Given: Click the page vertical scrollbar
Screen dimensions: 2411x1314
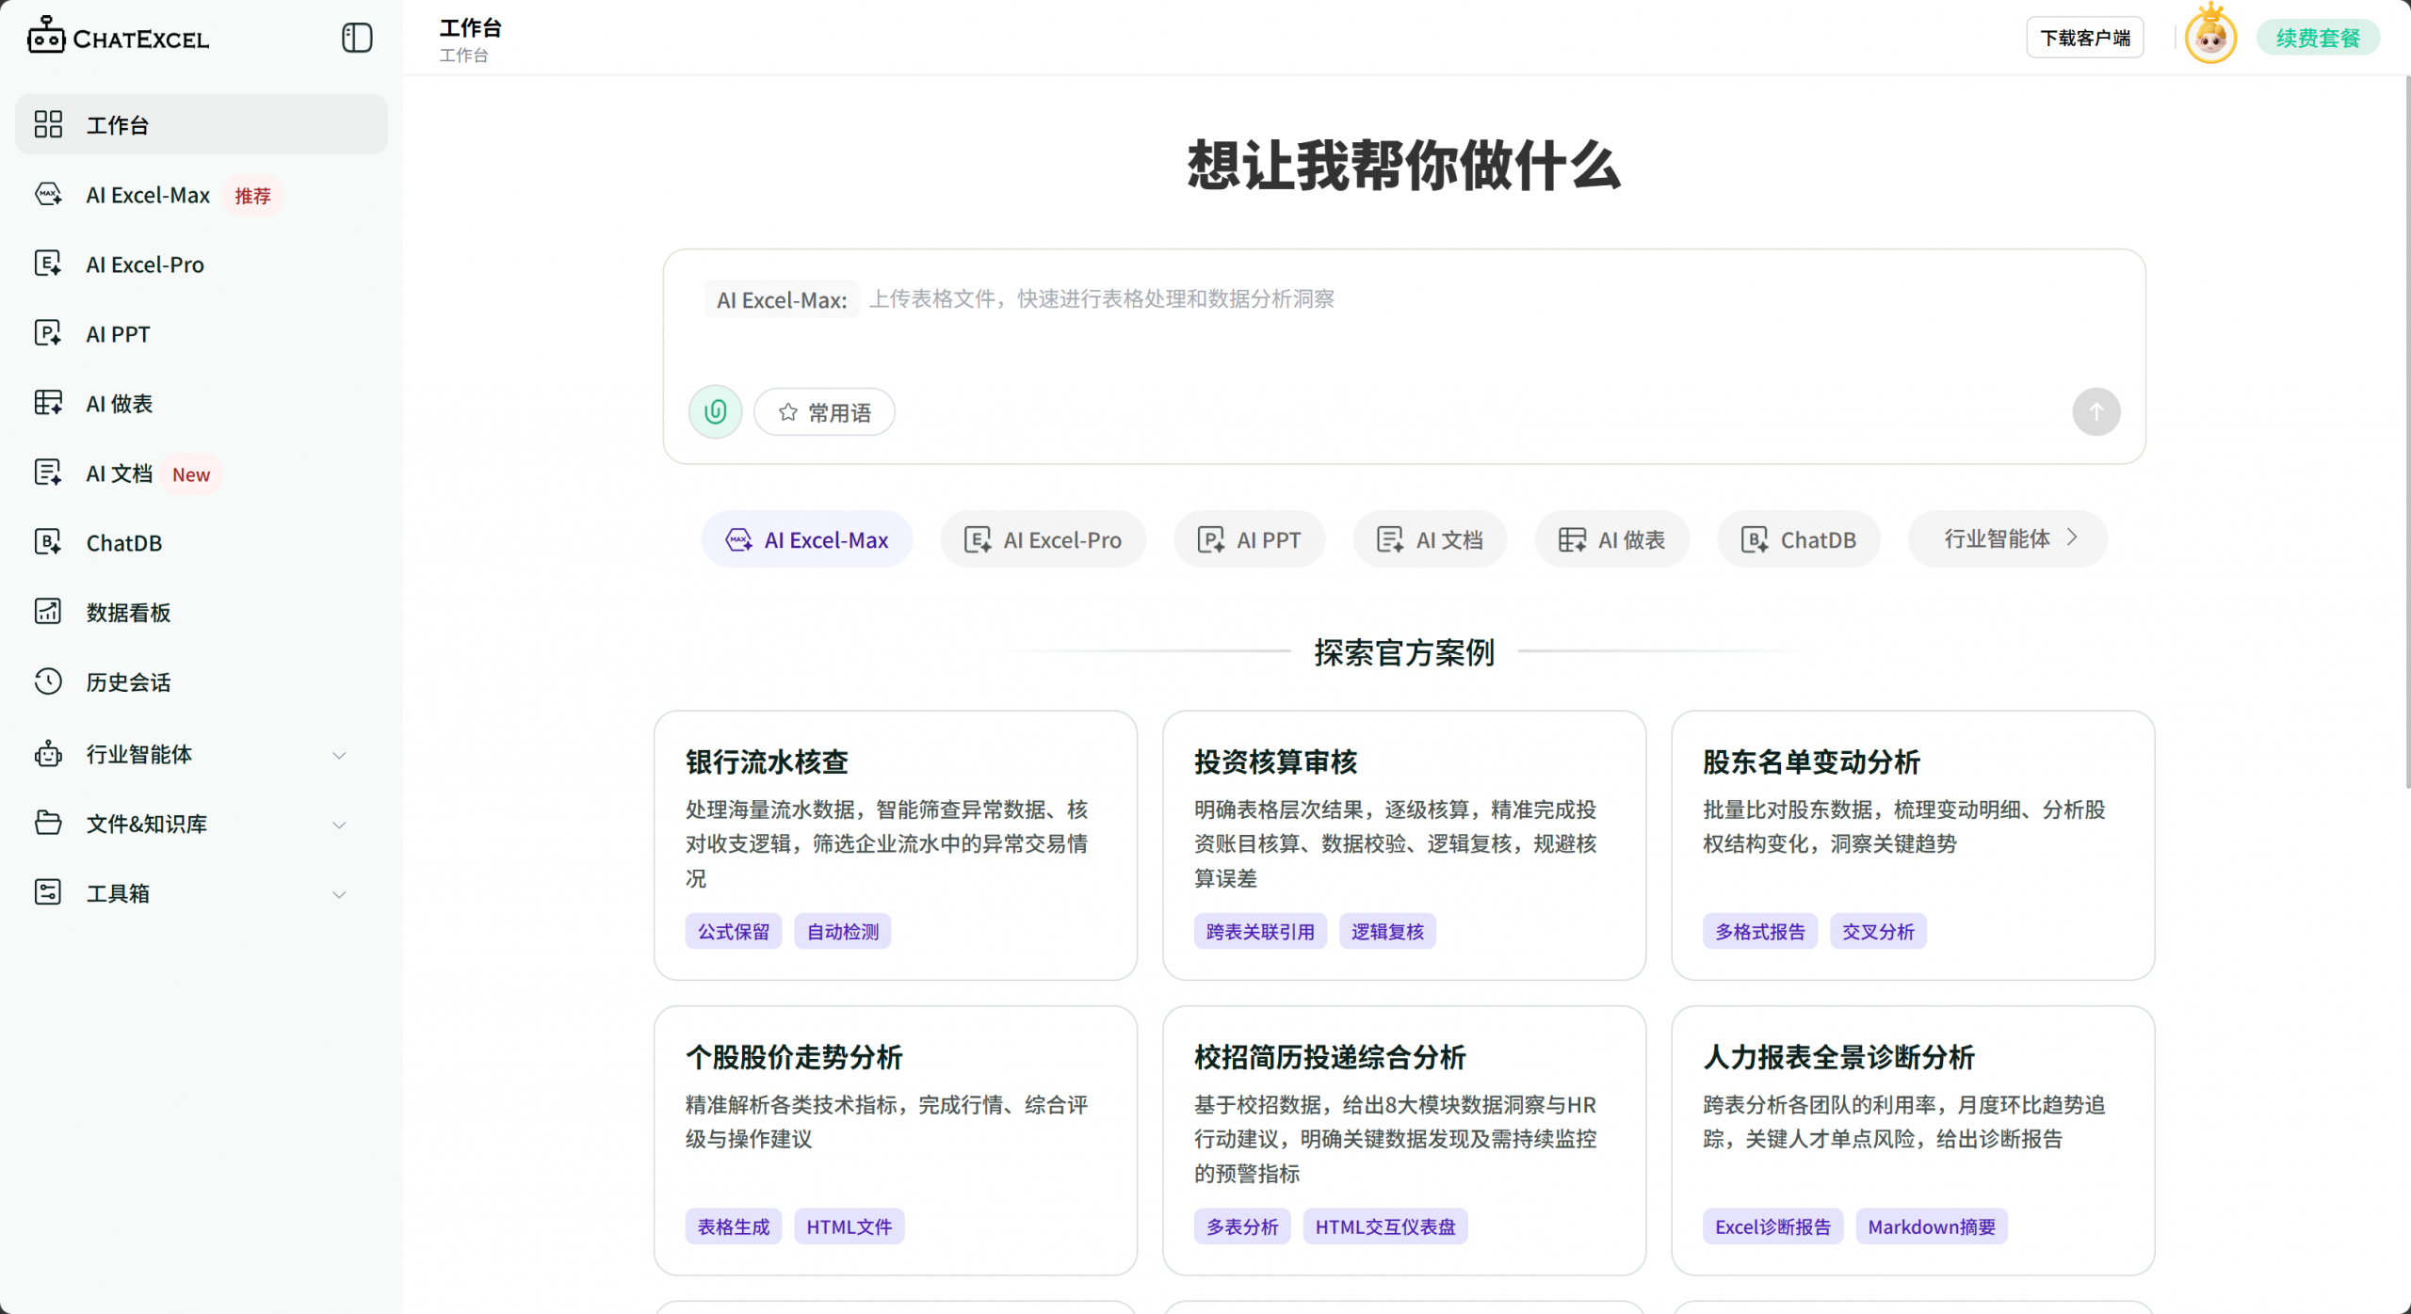Looking at the screenshot, I should 2406,433.
